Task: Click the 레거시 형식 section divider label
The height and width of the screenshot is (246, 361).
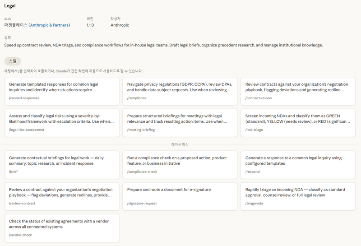Action: pyautogui.click(x=180, y=144)
